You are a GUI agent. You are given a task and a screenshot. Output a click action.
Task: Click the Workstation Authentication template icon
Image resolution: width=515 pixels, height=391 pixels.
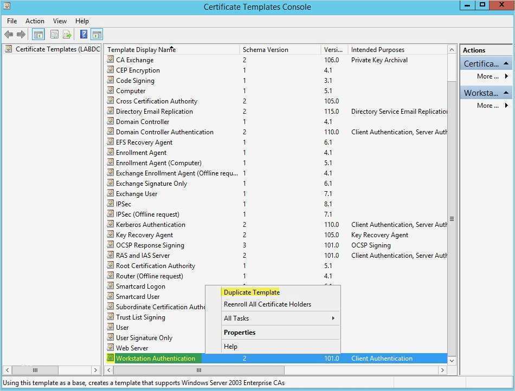click(111, 358)
